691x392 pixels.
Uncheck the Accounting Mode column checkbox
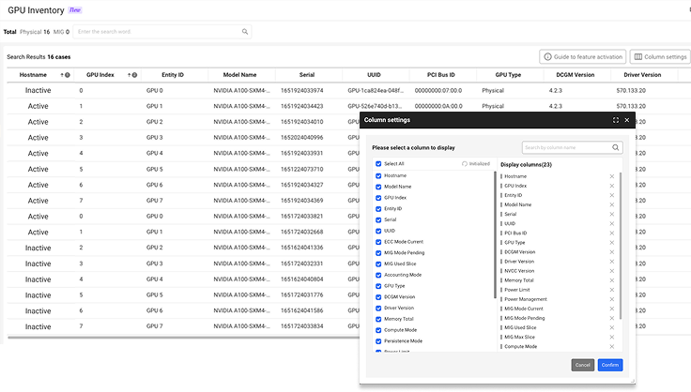(378, 275)
